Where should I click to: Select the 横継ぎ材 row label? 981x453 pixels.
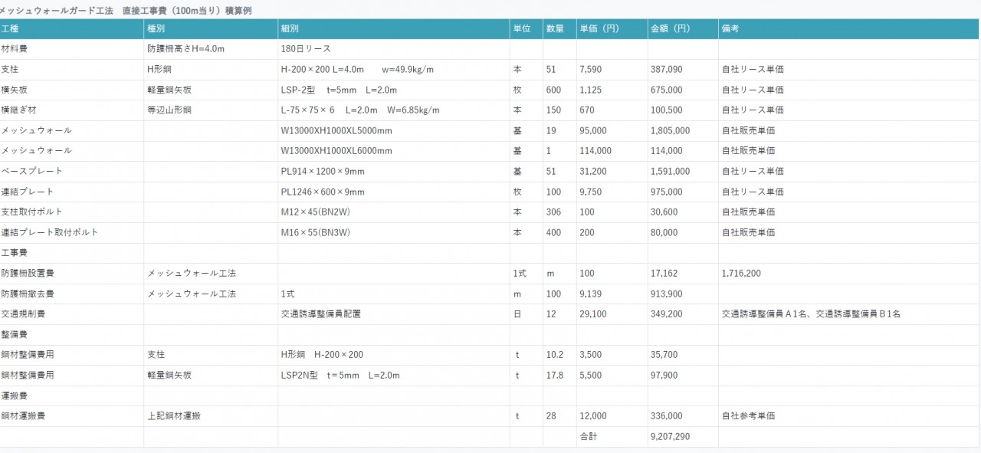(20, 110)
